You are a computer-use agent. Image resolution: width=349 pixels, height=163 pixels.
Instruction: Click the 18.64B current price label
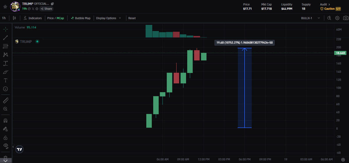point(340,53)
